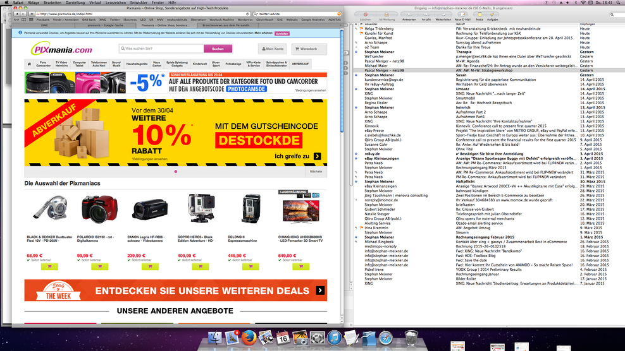
Task: Click the Safari search field with twitter iadvize
Action: pos(297,14)
